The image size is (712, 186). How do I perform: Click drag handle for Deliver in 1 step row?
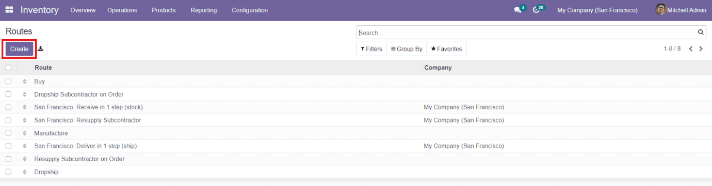click(24, 146)
